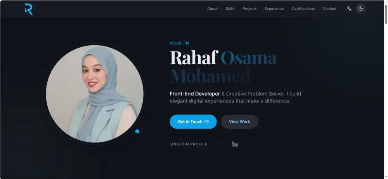This screenshot has height=179, width=388.
Task: Click scrollbar up arrow
Action: 386,2
